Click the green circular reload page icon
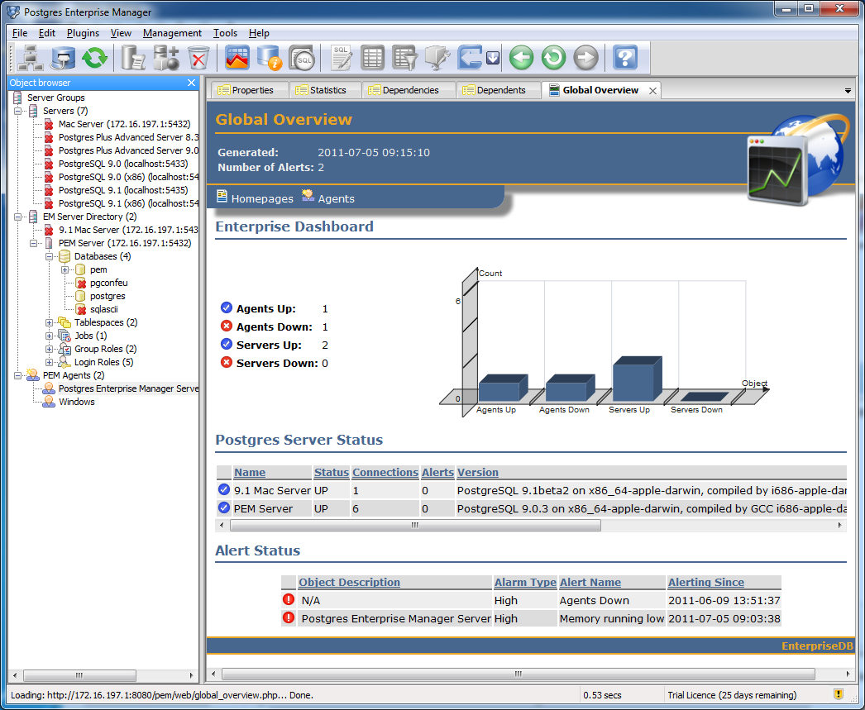The image size is (865, 710). [553, 58]
